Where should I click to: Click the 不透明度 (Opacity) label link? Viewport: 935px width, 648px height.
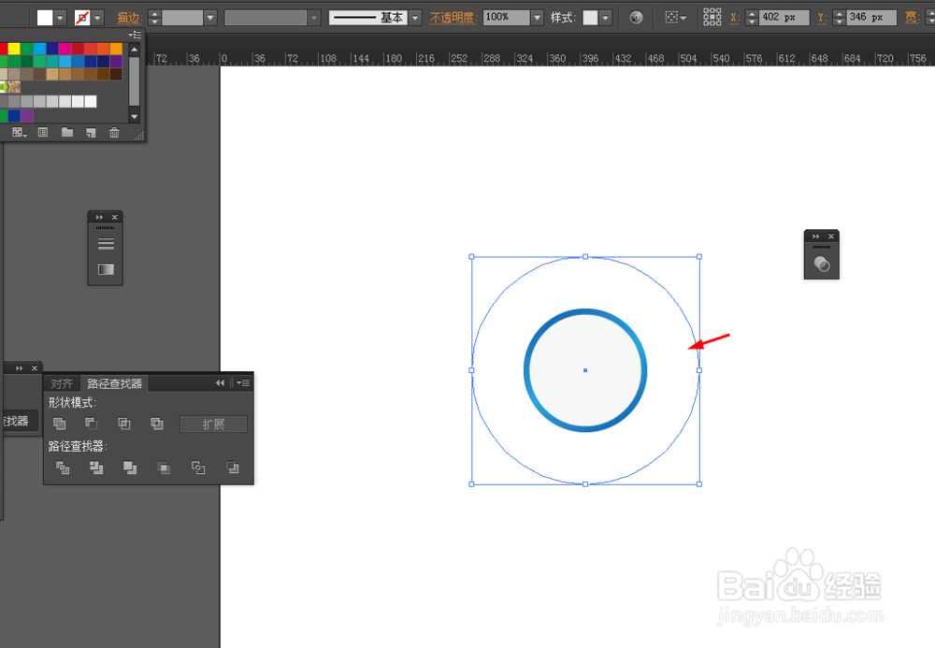[x=453, y=18]
